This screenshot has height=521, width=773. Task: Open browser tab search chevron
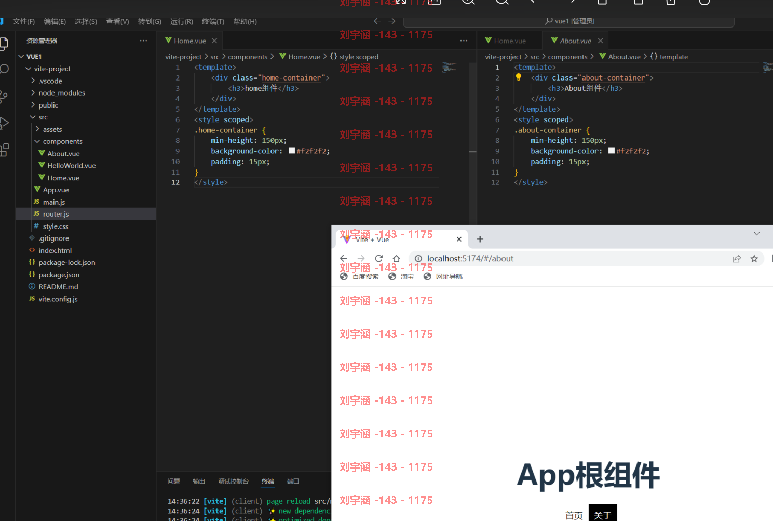[x=757, y=234]
